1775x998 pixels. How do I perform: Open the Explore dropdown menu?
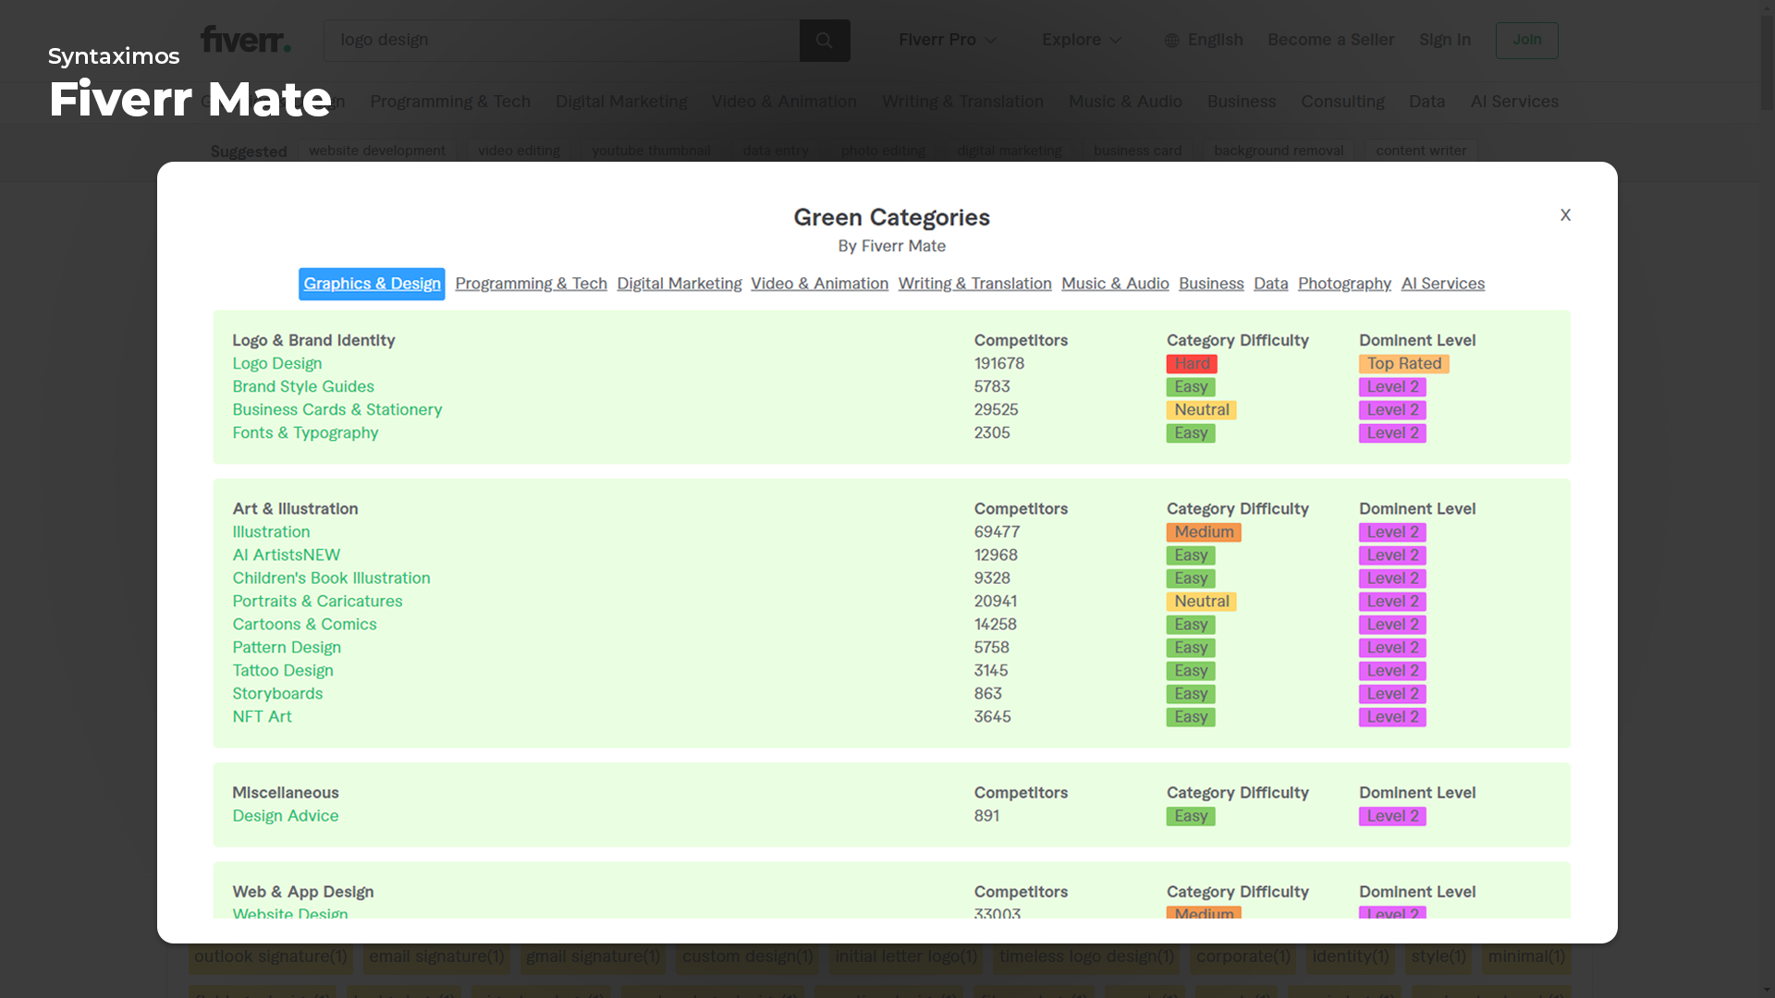tap(1081, 40)
